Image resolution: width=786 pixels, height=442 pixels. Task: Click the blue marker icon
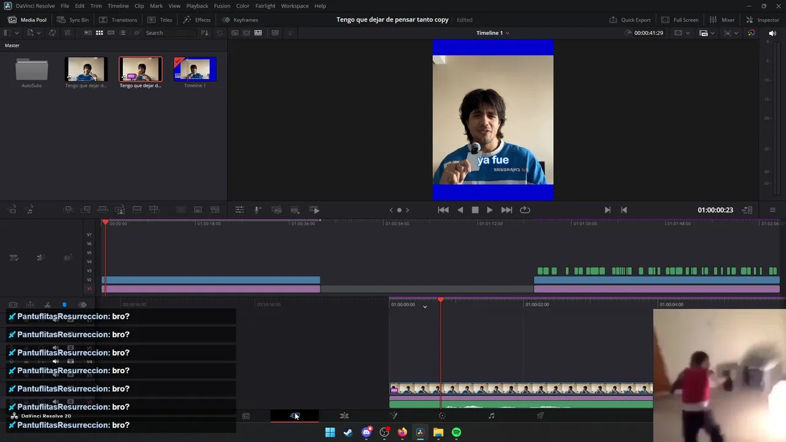(x=64, y=305)
